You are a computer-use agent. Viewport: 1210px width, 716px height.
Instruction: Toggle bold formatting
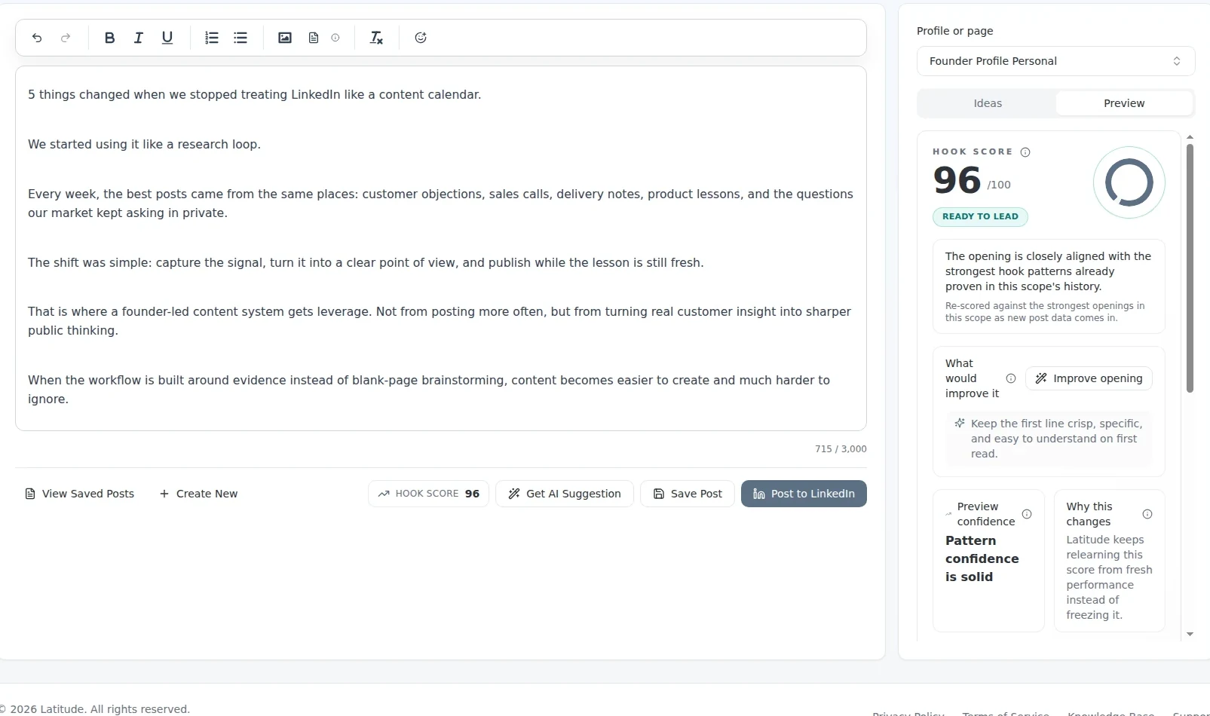point(109,38)
